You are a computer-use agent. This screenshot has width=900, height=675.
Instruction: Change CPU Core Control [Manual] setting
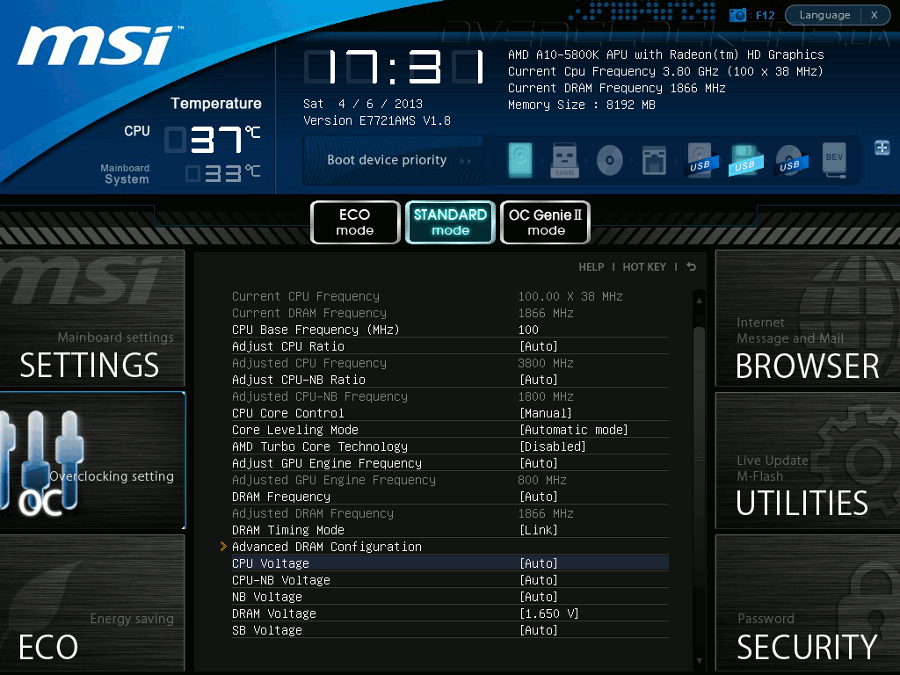[450, 413]
